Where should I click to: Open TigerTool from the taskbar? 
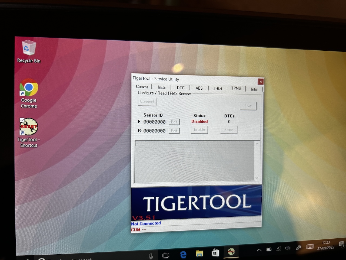(x=232, y=252)
